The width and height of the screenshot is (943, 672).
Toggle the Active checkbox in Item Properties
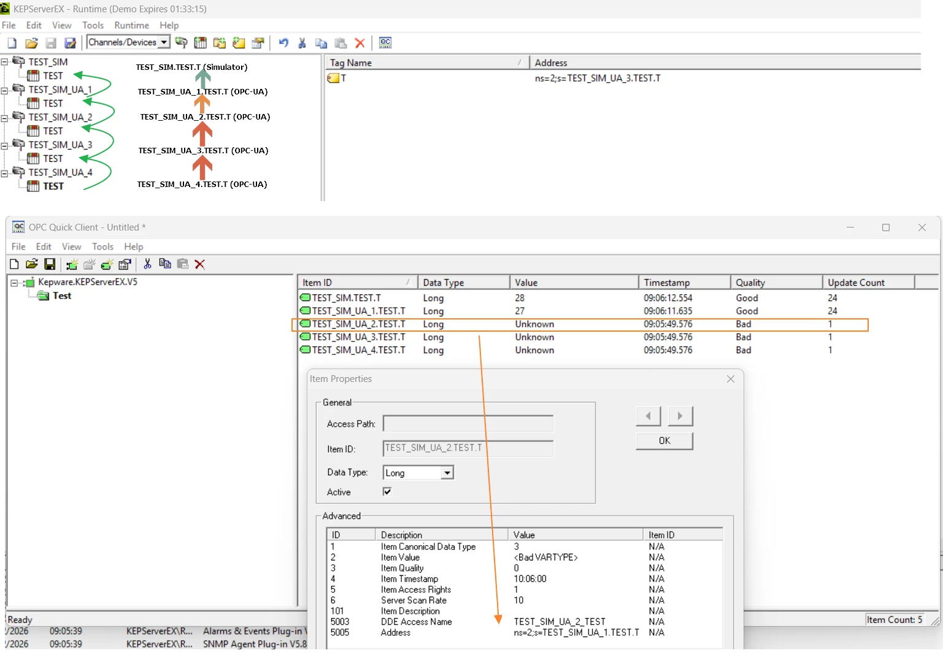[x=387, y=492]
